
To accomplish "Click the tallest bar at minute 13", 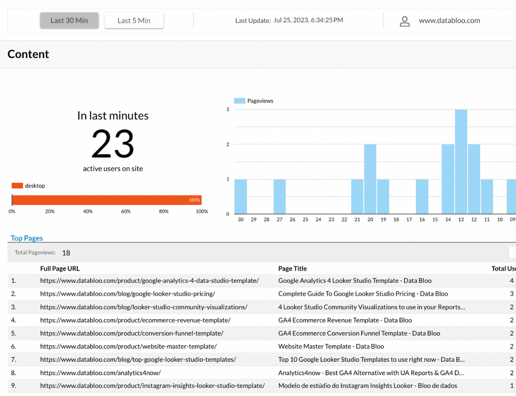I will [461, 162].
